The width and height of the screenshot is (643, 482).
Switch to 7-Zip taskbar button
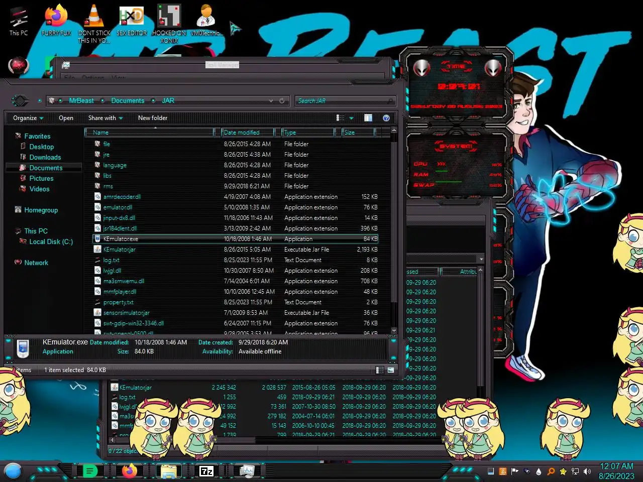pyautogui.click(x=206, y=471)
